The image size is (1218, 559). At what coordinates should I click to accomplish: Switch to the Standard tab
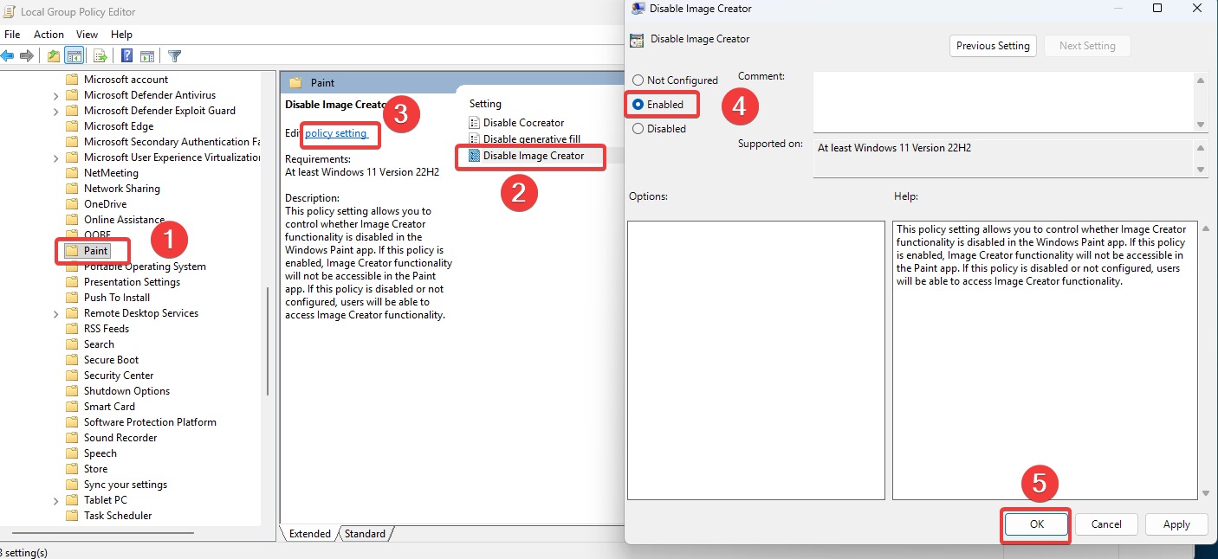(x=366, y=533)
